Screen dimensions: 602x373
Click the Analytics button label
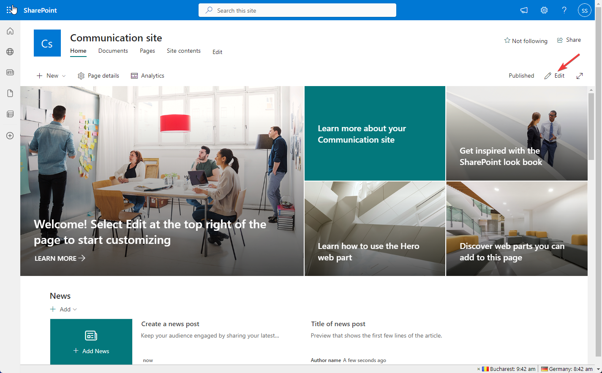[x=153, y=76]
